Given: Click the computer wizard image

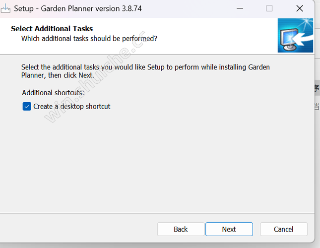Looking at the screenshot, I should point(295,36).
